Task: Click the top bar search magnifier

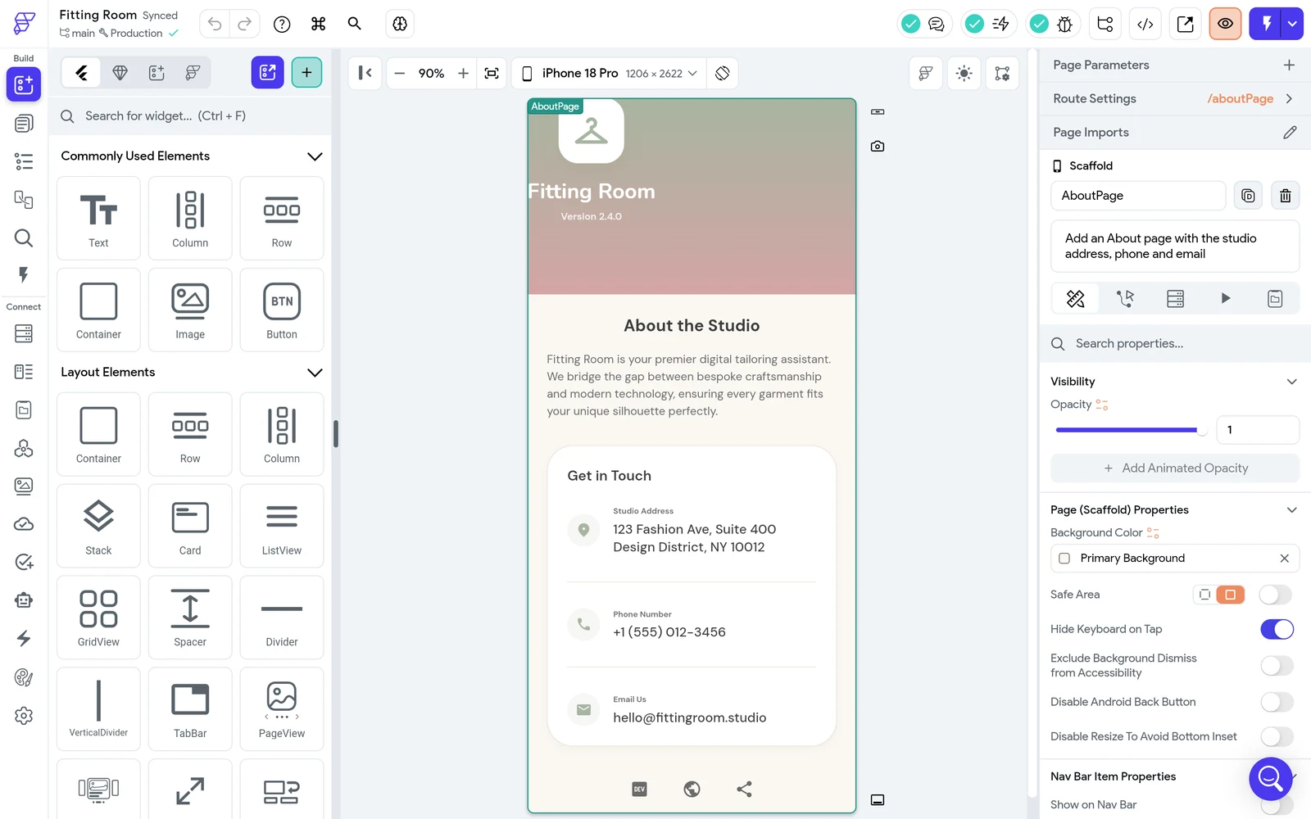Action: click(355, 24)
